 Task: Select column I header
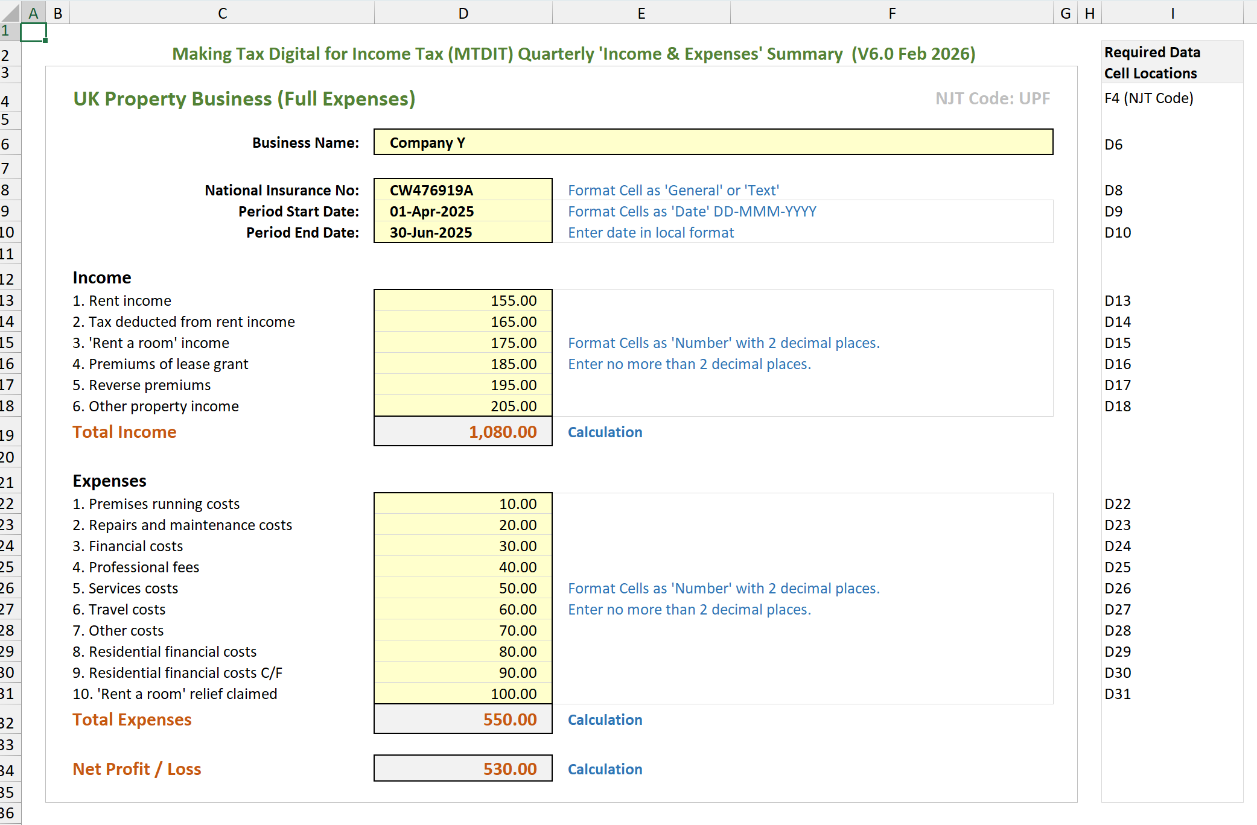click(x=1172, y=12)
